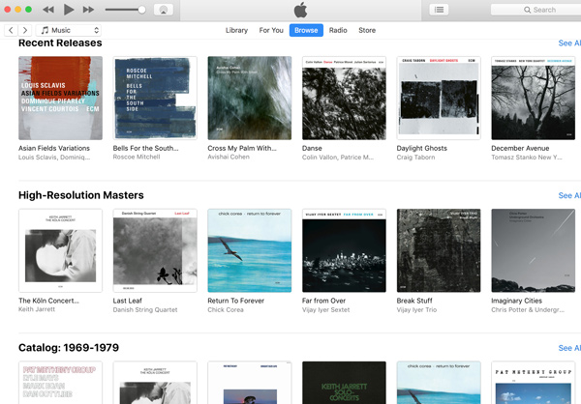
Task: Open December Avenue album cover
Action: pyautogui.click(x=534, y=98)
